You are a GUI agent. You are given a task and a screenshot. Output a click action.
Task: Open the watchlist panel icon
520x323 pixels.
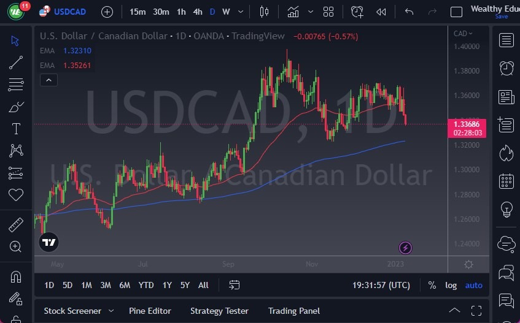[506, 40]
